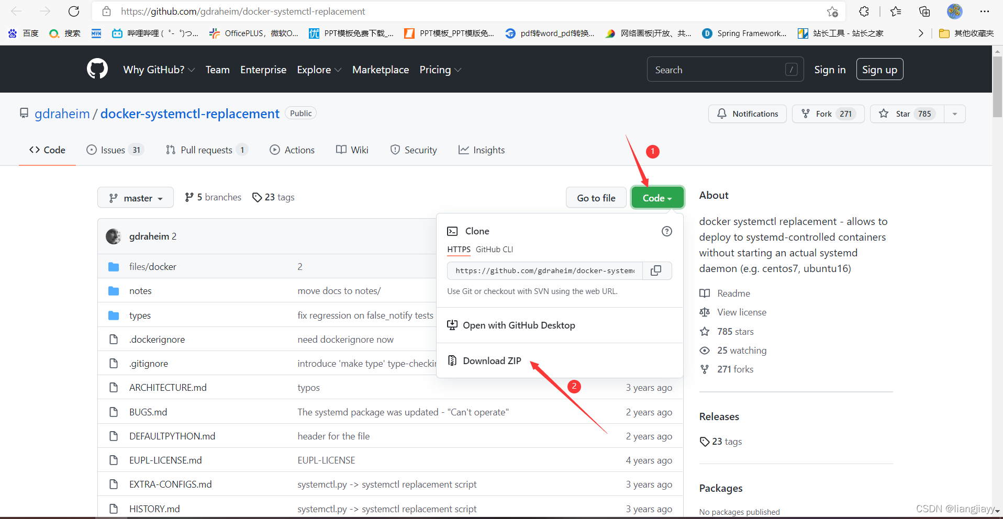The image size is (1003, 519).
Task: Expand the Pricing menu
Action: (440, 70)
